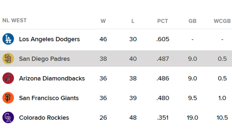
Task: Click Rockies games back value 19.0
Action: tap(192, 118)
